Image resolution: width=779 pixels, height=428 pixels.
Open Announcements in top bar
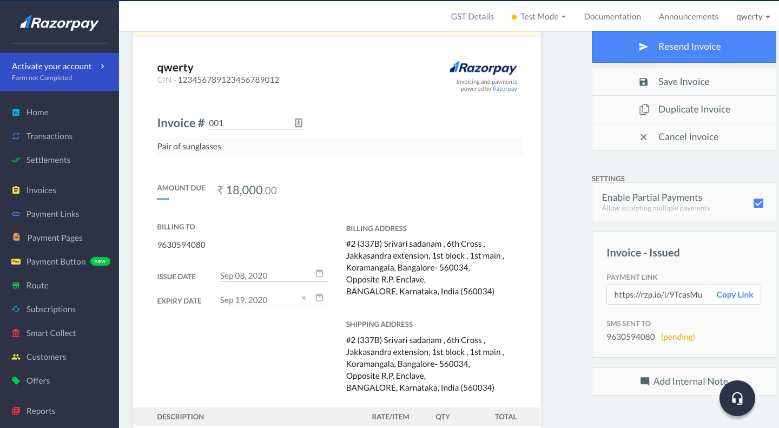click(x=689, y=17)
